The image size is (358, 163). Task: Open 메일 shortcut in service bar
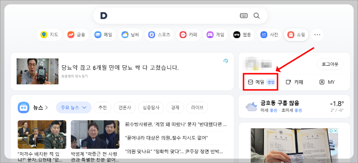[x=103, y=35]
